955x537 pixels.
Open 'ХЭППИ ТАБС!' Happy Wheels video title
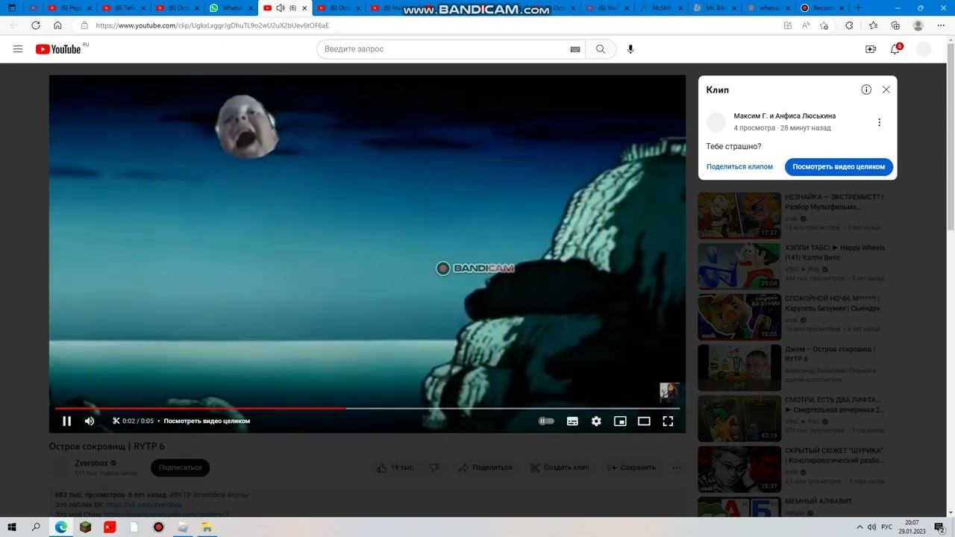click(835, 253)
